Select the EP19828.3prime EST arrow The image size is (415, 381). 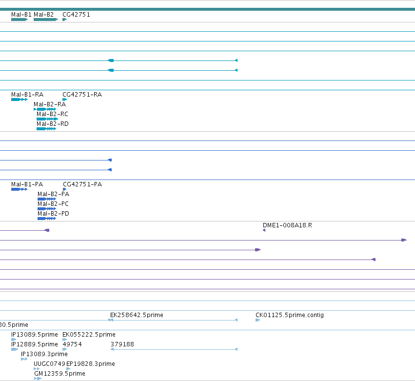(68, 369)
